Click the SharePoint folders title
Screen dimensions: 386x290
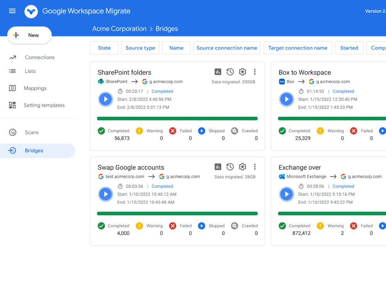(x=124, y=73)
